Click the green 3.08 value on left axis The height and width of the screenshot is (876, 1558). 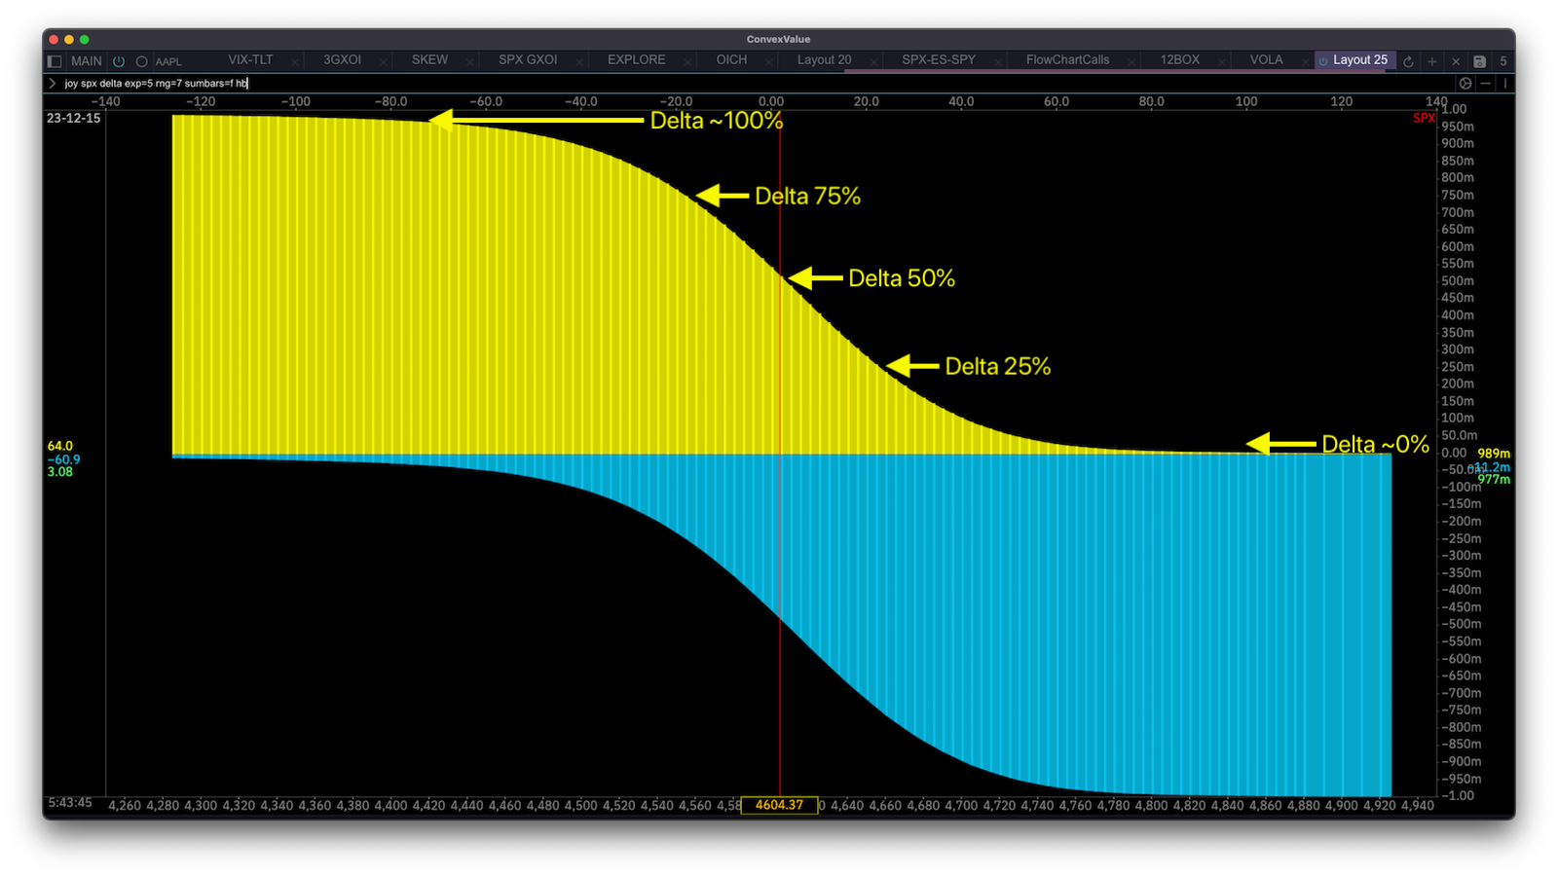pyautogui.click(x=60, y=472)
